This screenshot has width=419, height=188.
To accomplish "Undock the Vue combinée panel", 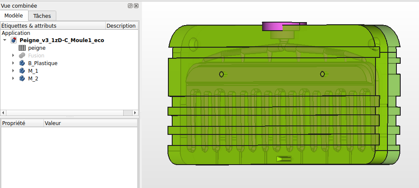I will pos(130,6).
